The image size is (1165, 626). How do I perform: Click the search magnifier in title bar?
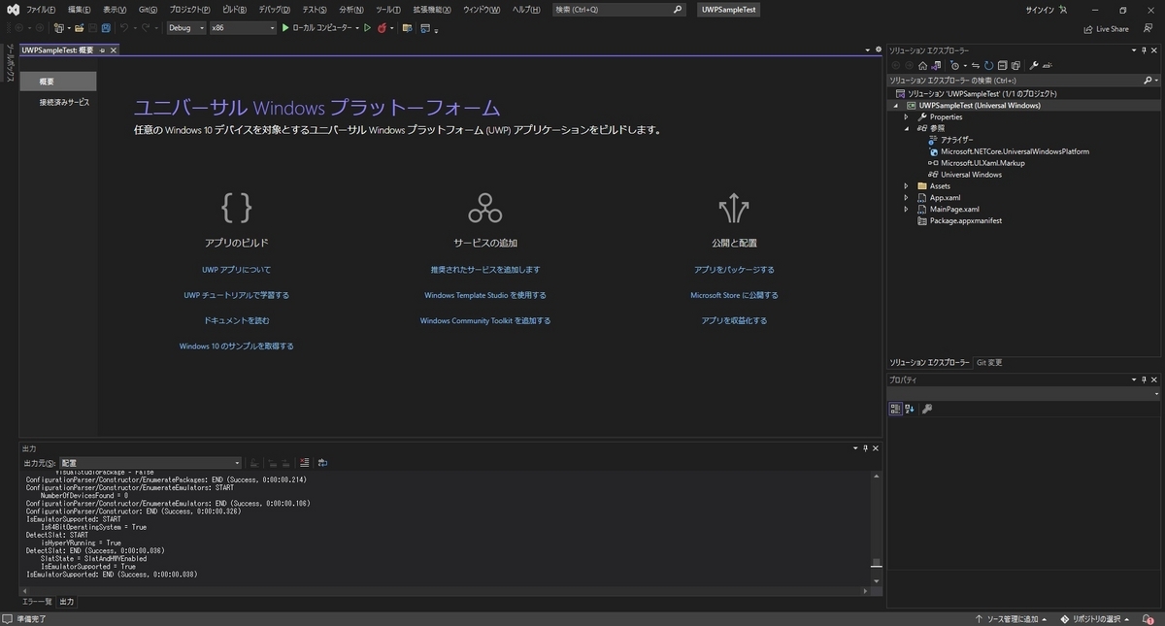point(678,9)
